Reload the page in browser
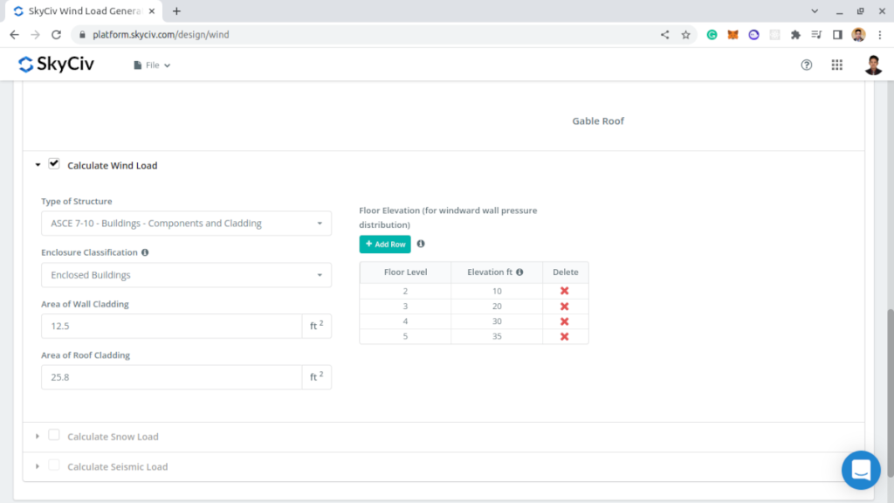 point(57,35)
